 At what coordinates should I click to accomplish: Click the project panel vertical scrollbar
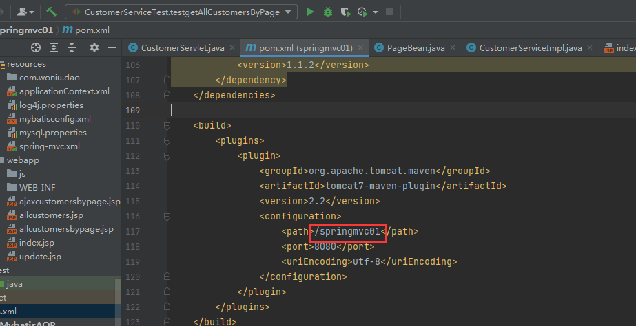click(x=118, y=302)
